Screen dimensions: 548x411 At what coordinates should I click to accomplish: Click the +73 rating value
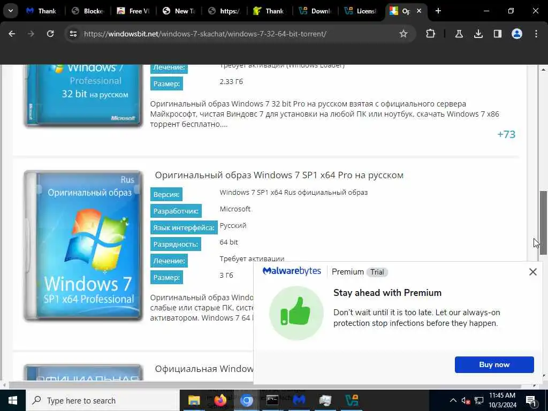point(506,134)
